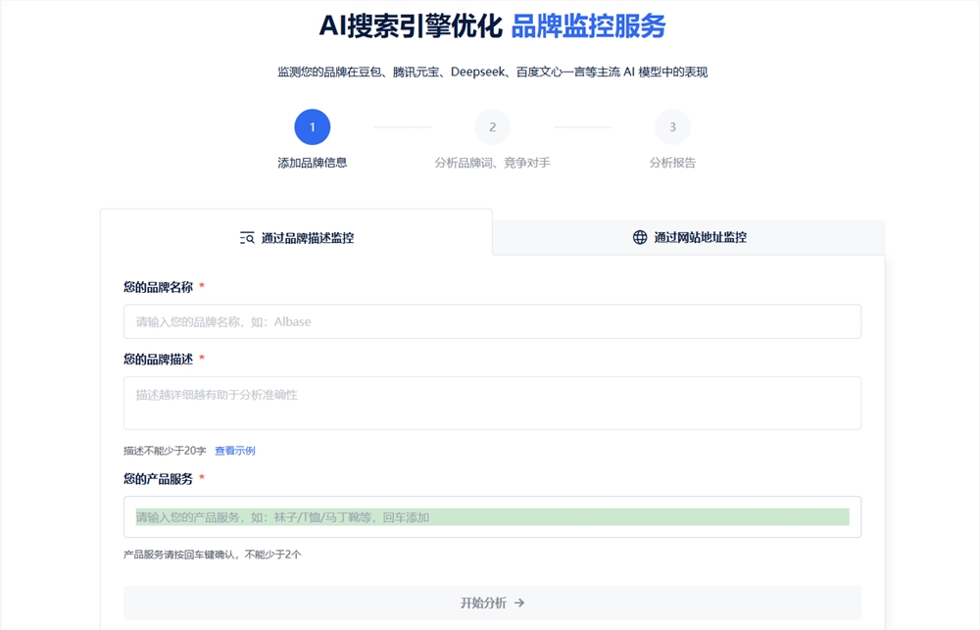Open the 查看示例 example link

click(235, 449)
